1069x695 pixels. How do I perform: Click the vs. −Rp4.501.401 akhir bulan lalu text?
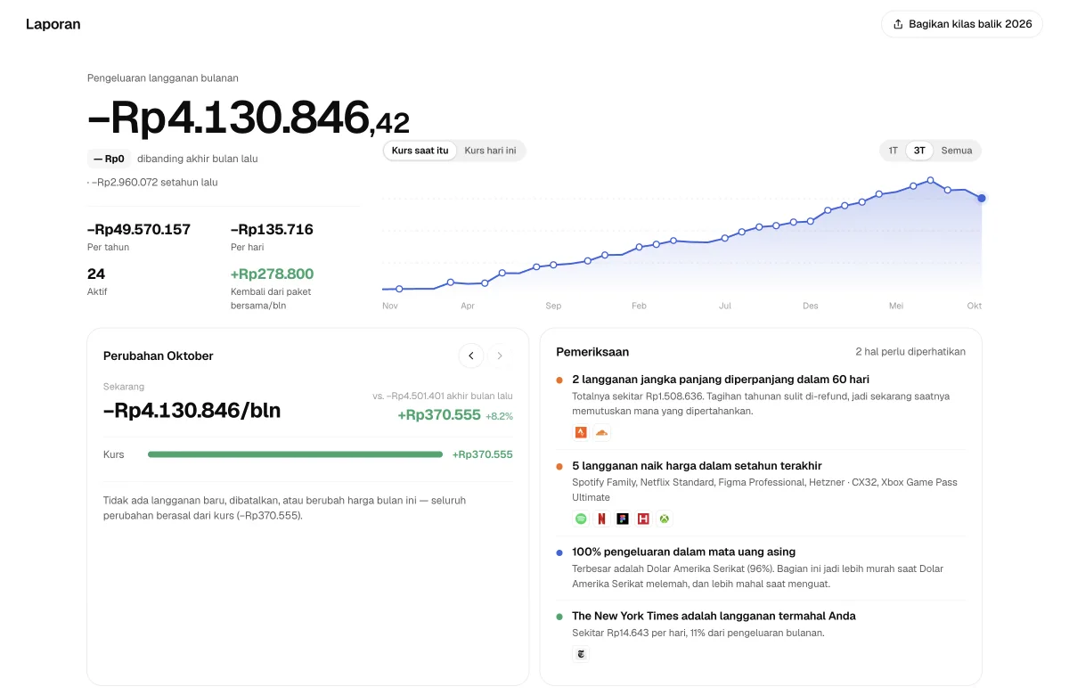click(443, 396)
